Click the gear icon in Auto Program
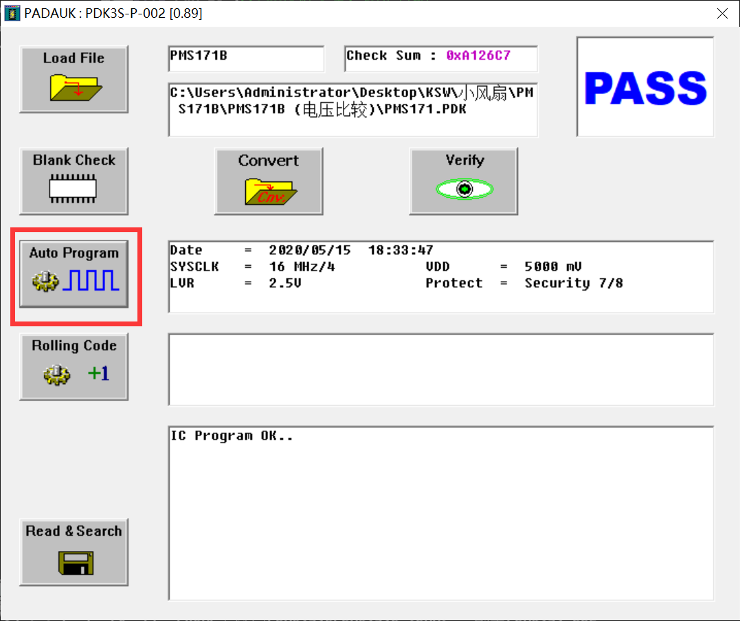The width and height of the screenshot is (740, 621). tap(45, 281)
